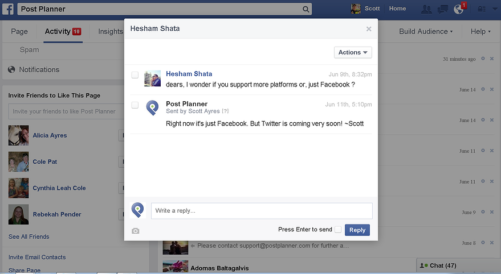This screenshot has width=501, height=274.
Task: Click the camera attach photo icon
Action: coord(136,231)
